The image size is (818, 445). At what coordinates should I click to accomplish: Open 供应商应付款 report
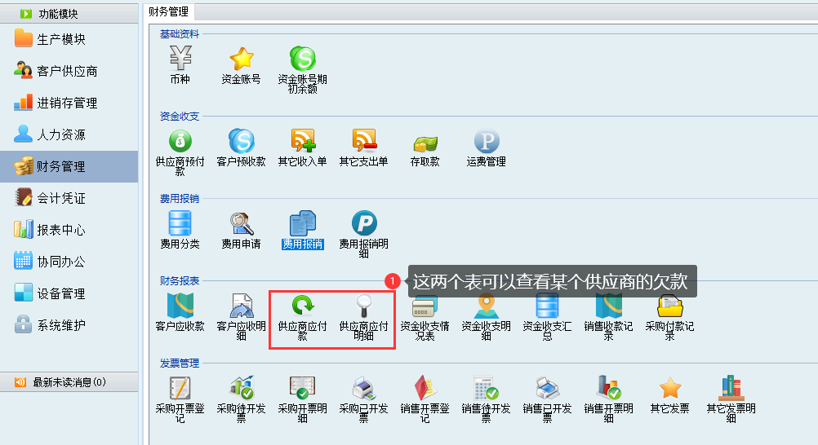pyautogui.click(x=302, y=306)
